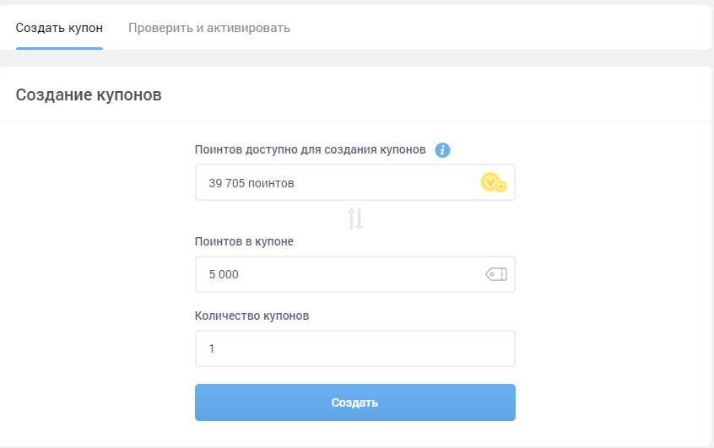714x448 pixels.
Task: Open the Создать купон tab
Action: 59,28
